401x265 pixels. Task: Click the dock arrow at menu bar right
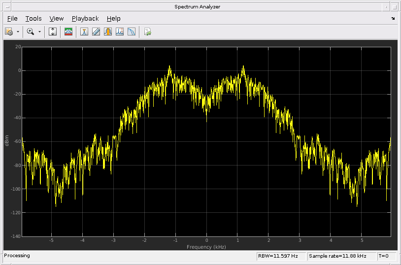[393, 19]
